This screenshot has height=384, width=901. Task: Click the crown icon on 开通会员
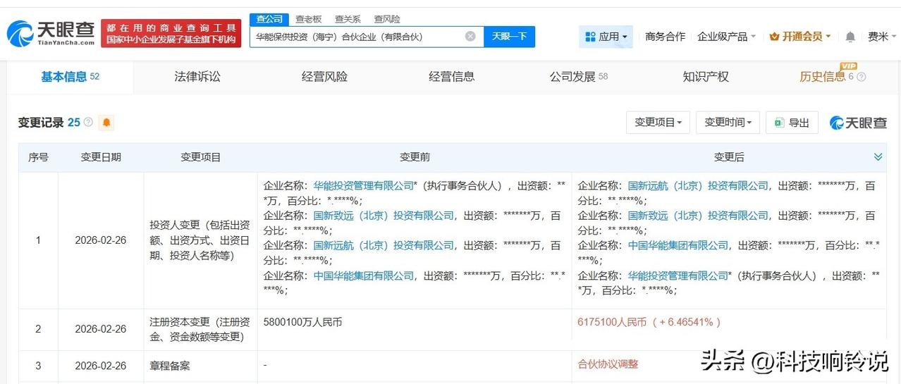pos(774,37)
